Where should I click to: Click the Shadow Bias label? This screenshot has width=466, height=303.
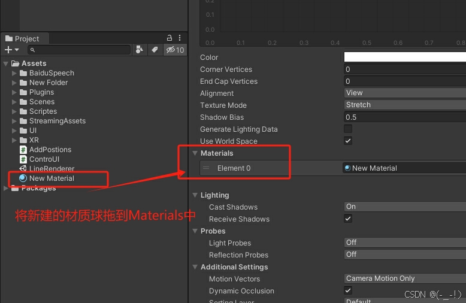coord(222,117)
